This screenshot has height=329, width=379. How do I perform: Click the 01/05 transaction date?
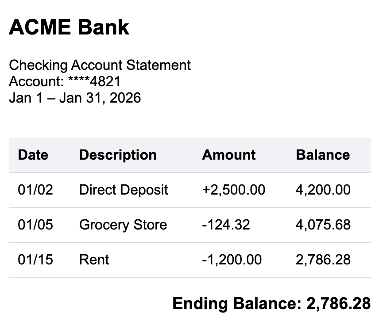pyautogui.click(x=35, y=225)
